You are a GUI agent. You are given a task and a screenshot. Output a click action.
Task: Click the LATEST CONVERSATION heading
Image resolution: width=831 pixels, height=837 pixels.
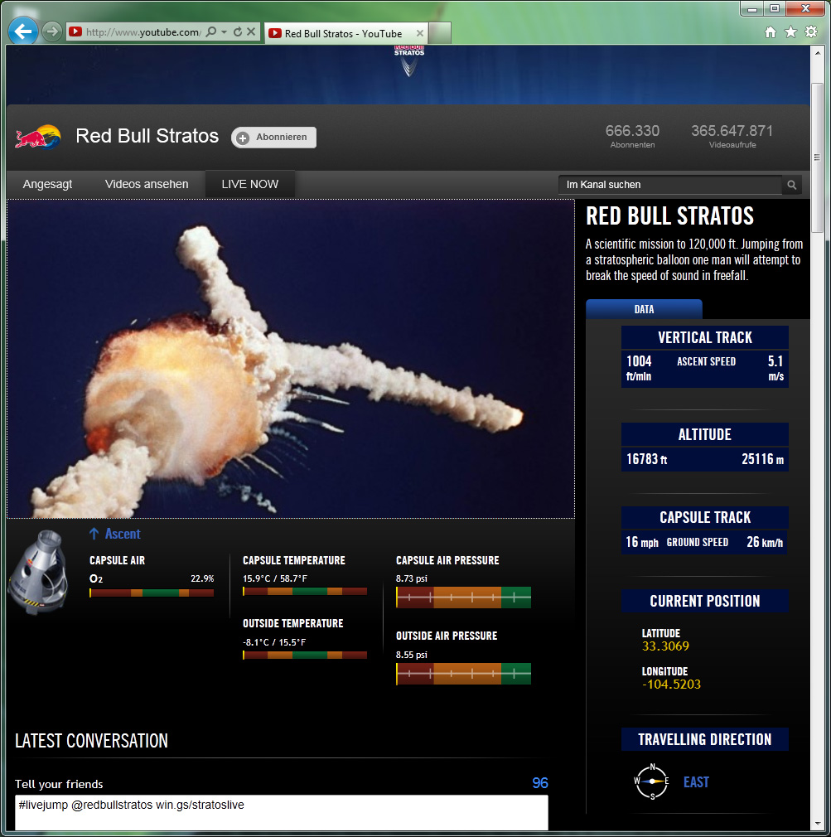tap(91, 741)
